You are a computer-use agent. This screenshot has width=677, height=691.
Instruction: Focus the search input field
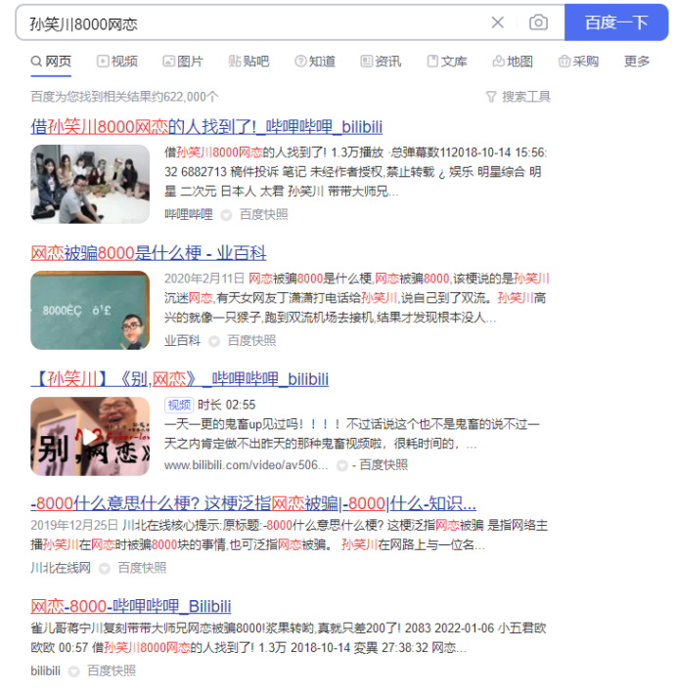(x=255, y=22)
